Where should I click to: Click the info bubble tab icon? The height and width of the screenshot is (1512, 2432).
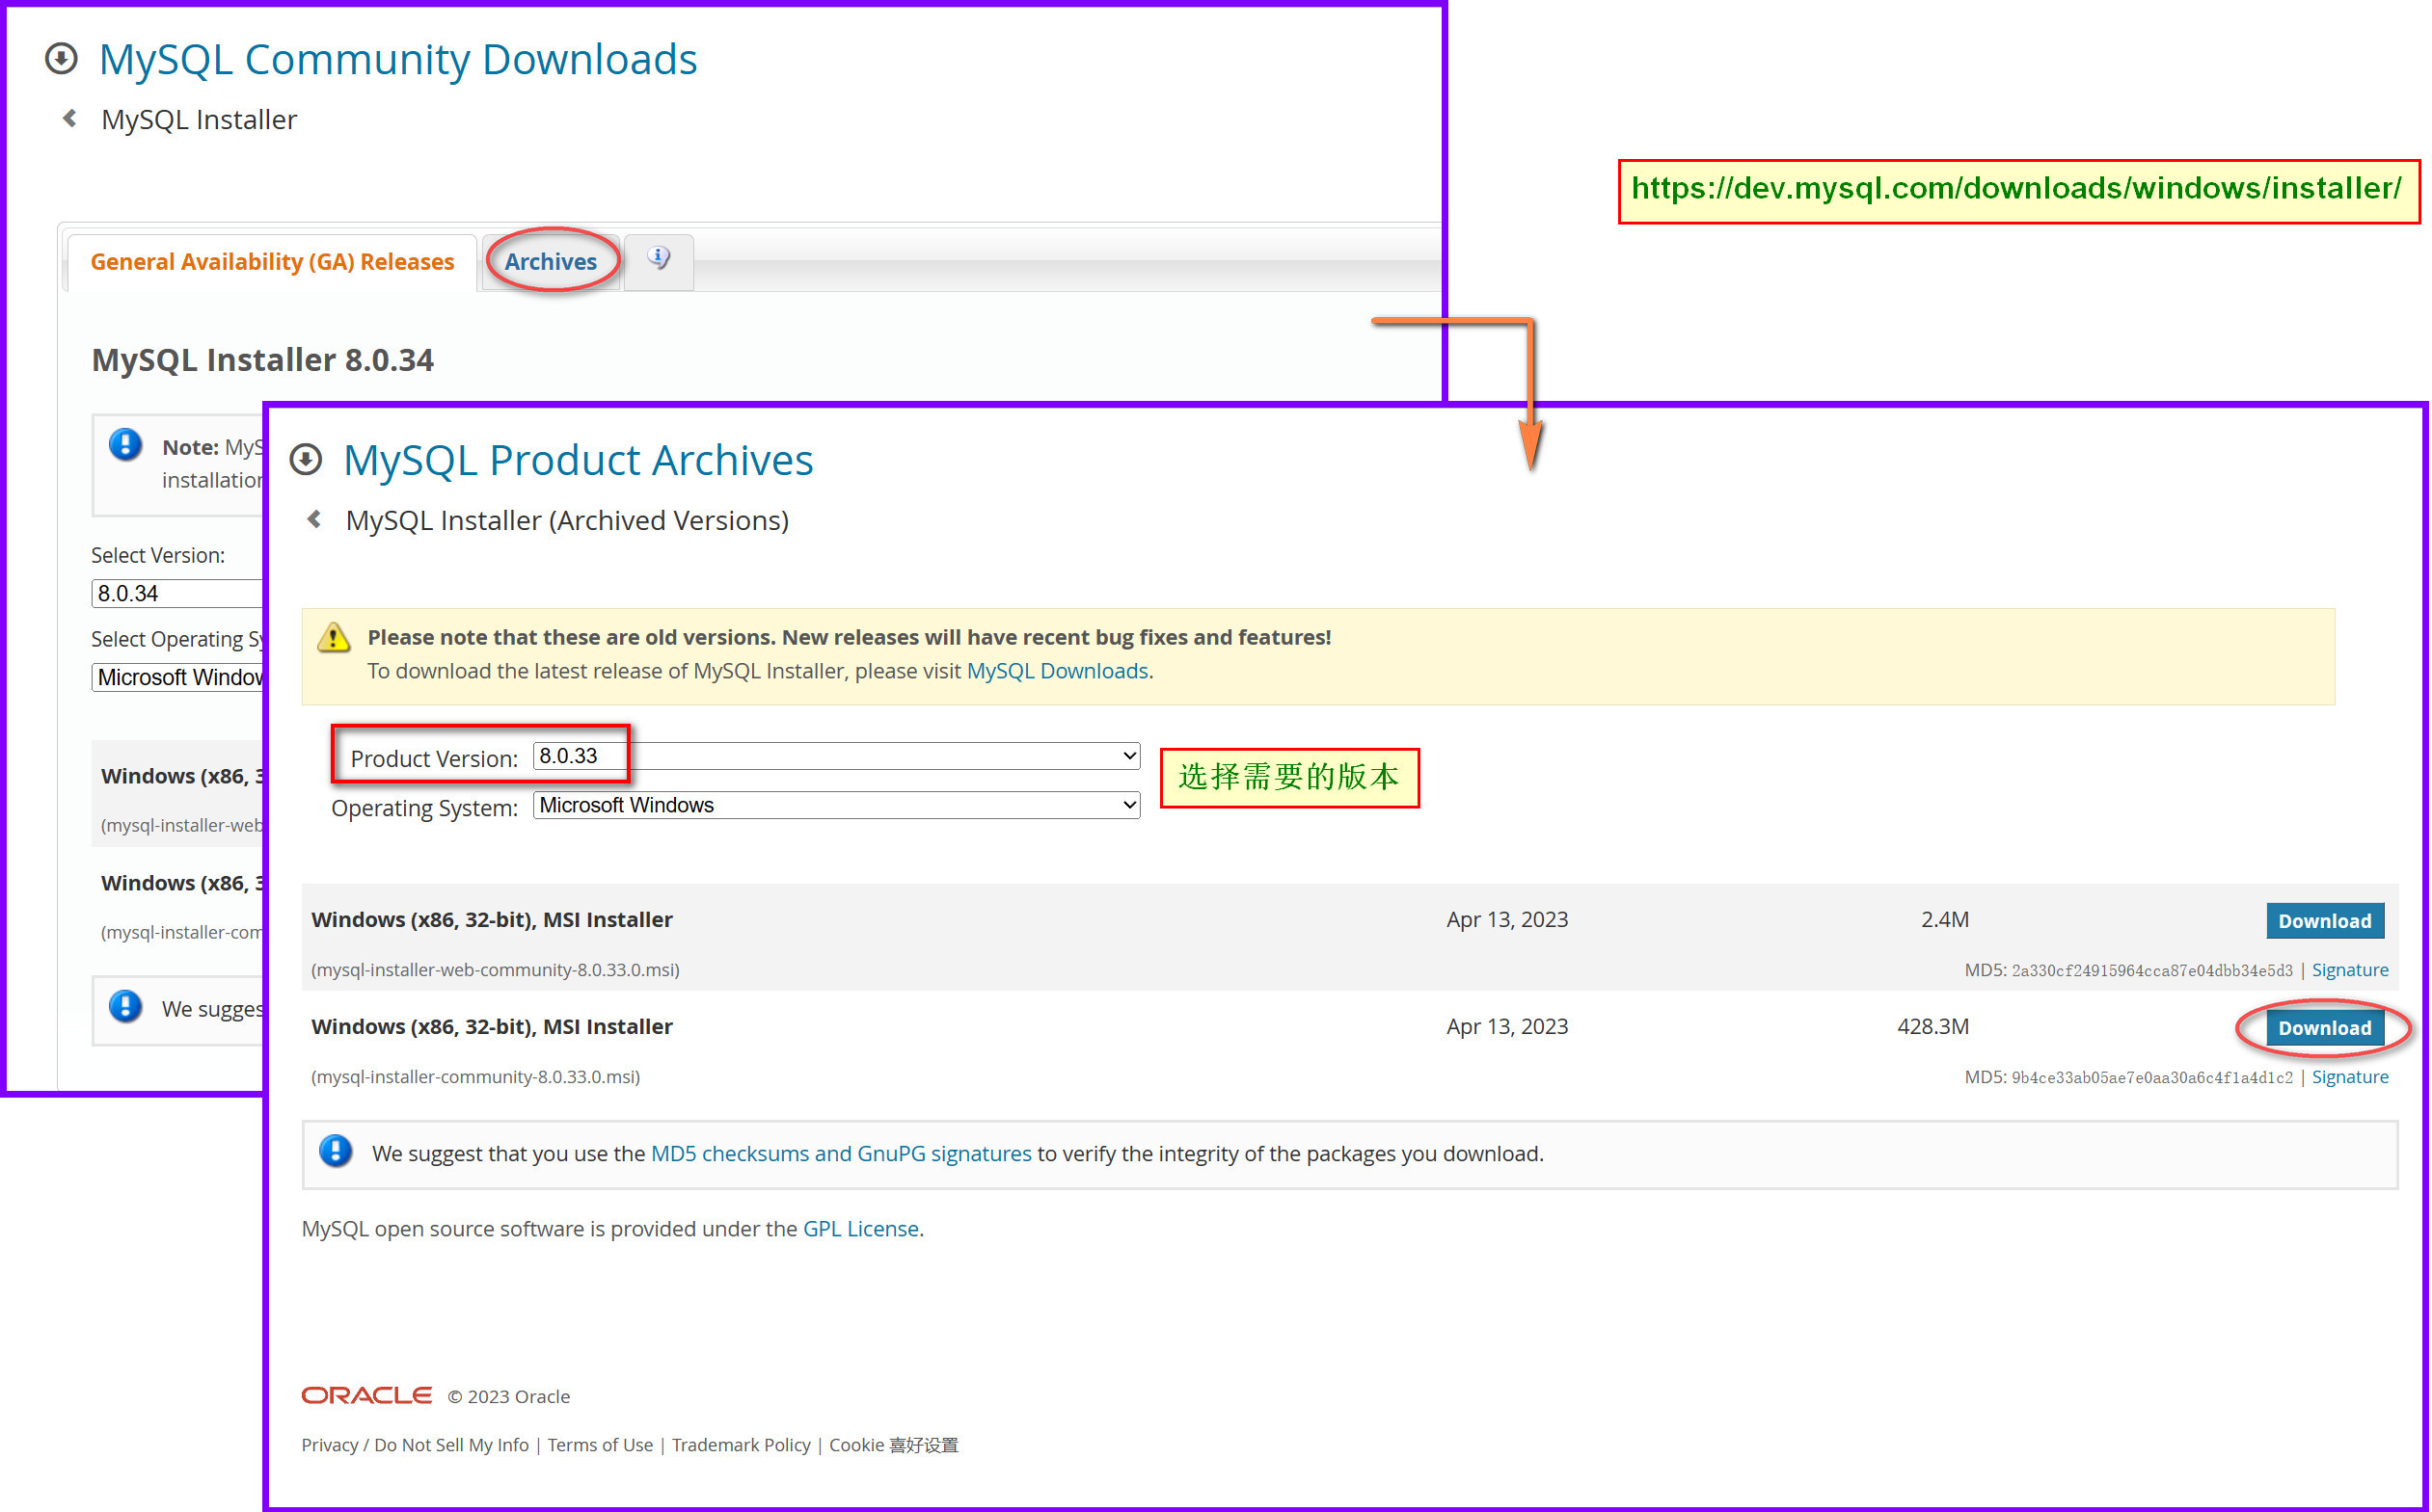pyautogui.click(x=659, y=258)
